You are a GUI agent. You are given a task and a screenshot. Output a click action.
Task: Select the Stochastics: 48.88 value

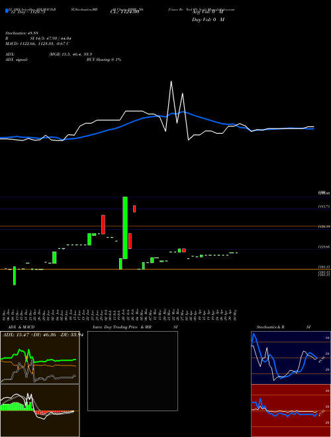tap(21, 33)
